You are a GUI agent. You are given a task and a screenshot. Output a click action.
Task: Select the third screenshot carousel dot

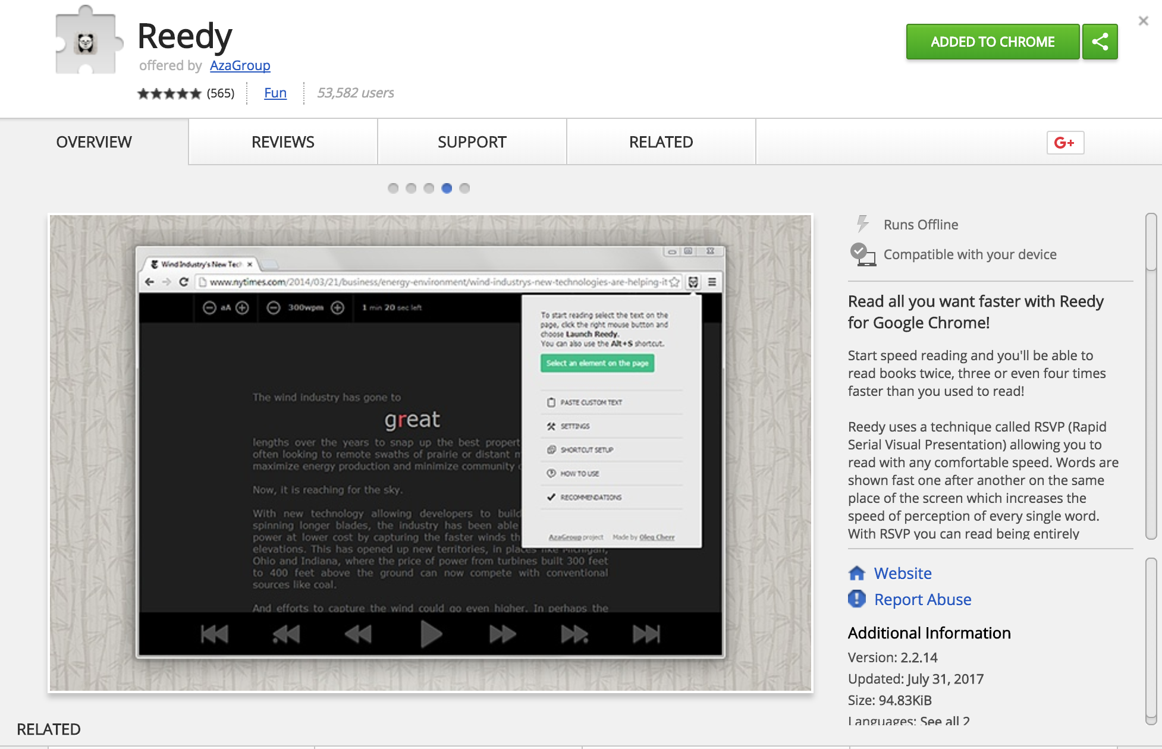coord(429,188)
